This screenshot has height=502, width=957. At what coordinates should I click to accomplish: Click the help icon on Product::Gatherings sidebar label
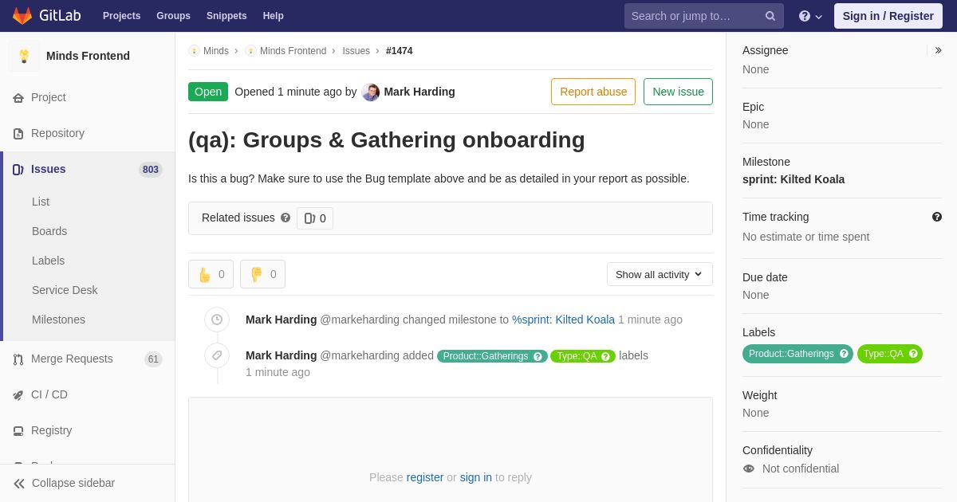tap(844, 354)
